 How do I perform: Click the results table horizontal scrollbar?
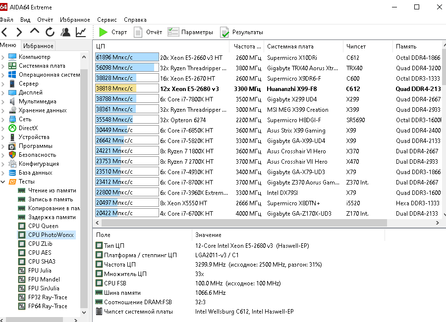(243, 223)
